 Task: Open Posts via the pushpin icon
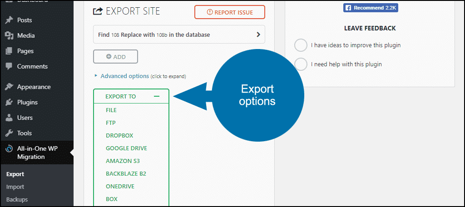coord(9,20)
